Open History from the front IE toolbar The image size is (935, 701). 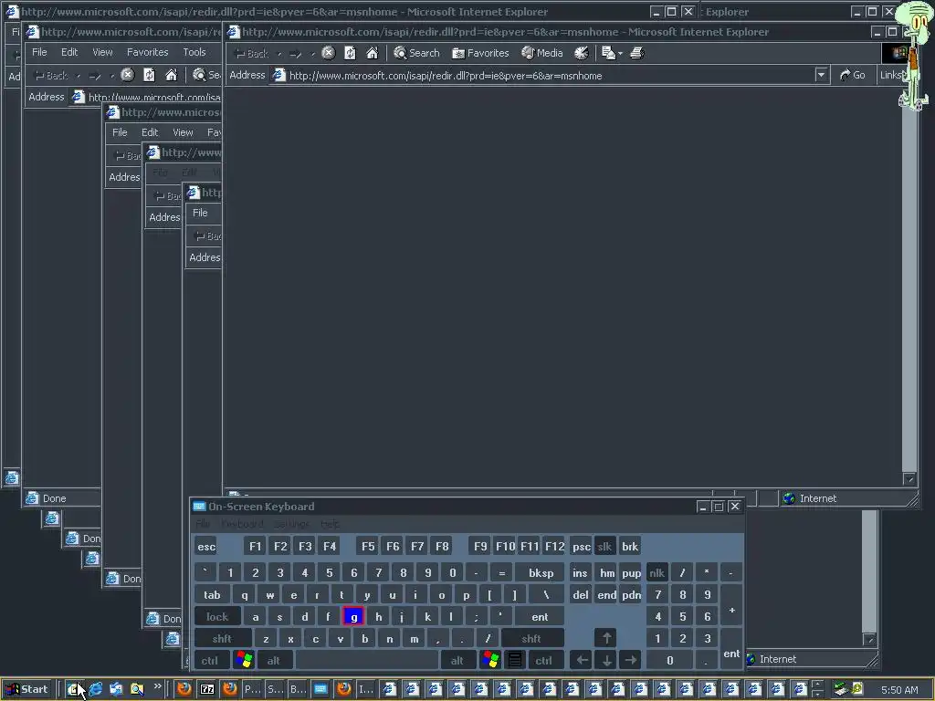coord(582,53)
